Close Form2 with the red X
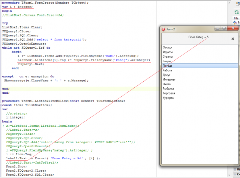Screen dimensions: 240x178 (233, 28)
